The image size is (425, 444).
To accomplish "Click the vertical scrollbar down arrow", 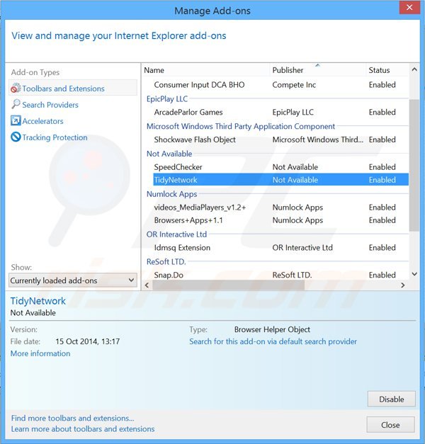I will pos(414,274).
